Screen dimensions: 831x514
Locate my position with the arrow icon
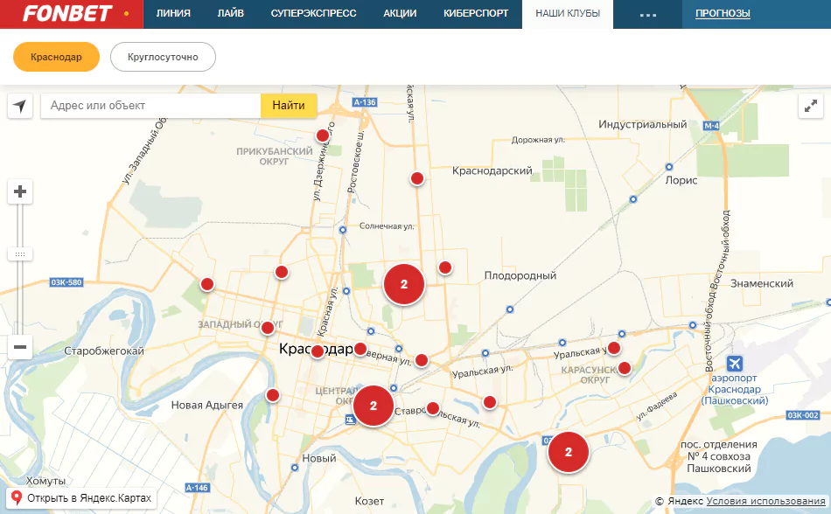click(x=20, y=106)
